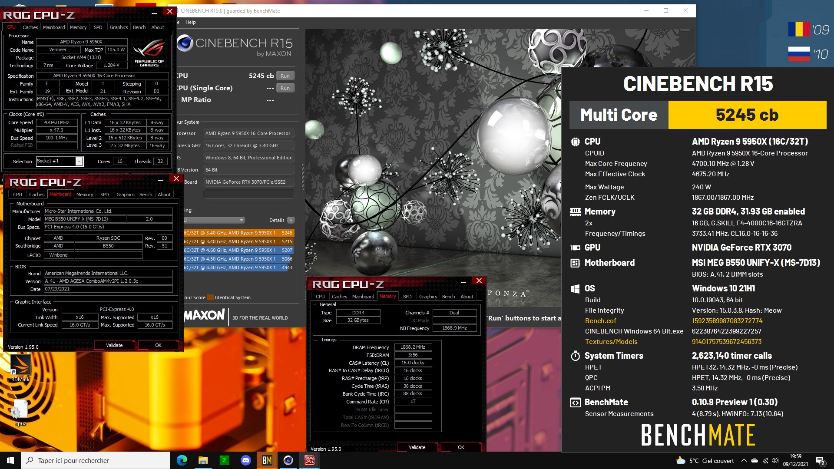Select the blue 4.60 GHz ranking bar scoring 5207
834x469 pixels.
[238, 250]
